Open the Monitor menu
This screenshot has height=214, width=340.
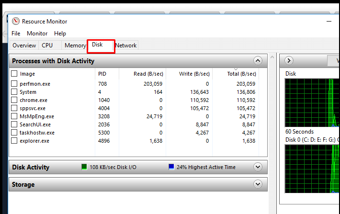tap(37, 34)
